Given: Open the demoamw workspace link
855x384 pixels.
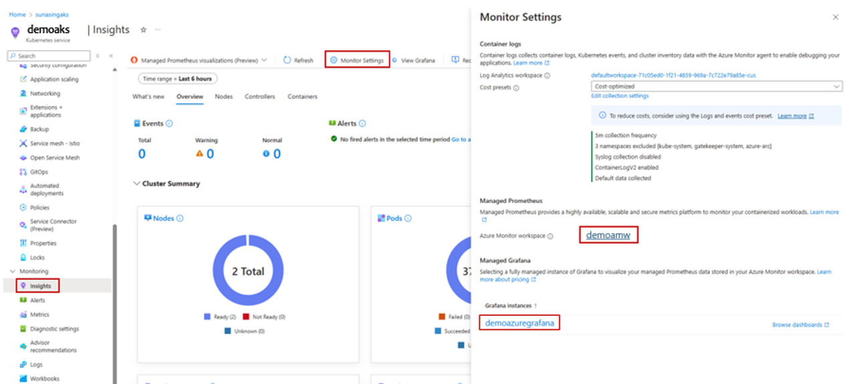Looking at the screenshot, I should [608, 235].
